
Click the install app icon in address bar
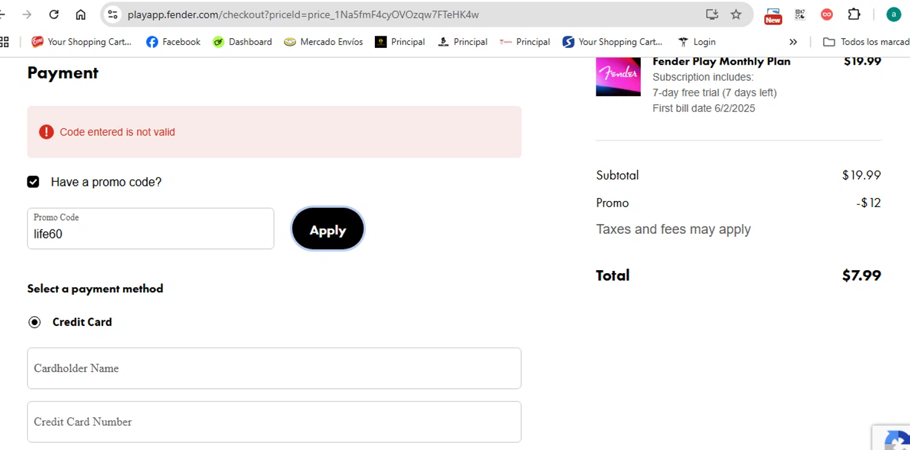point(712,15)
